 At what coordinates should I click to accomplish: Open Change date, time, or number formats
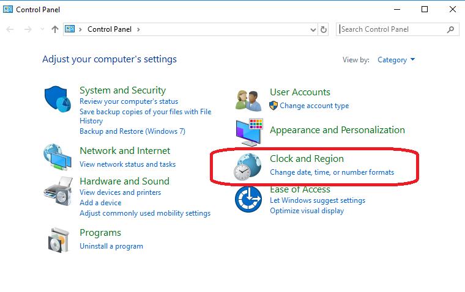[x=332, y=172]
